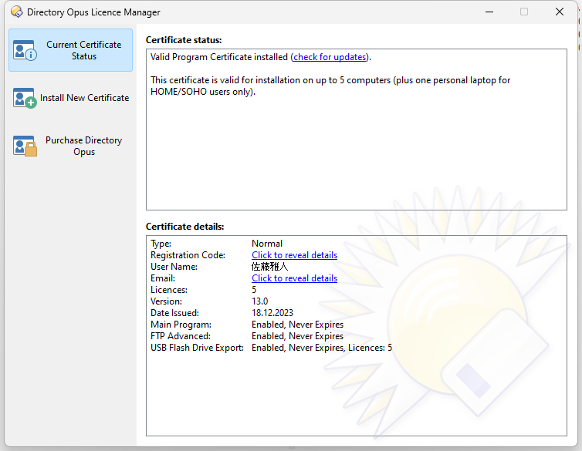Click the 'Certificate status:' heading
The height and width of the screenshot is (451, 582).
coord(184,40)
